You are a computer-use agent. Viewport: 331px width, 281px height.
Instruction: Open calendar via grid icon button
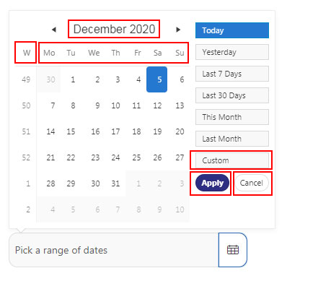tap(233, 250)
